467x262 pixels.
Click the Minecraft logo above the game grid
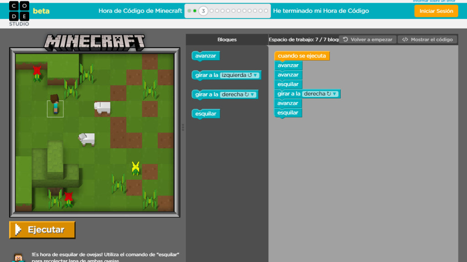pos(94,42)
